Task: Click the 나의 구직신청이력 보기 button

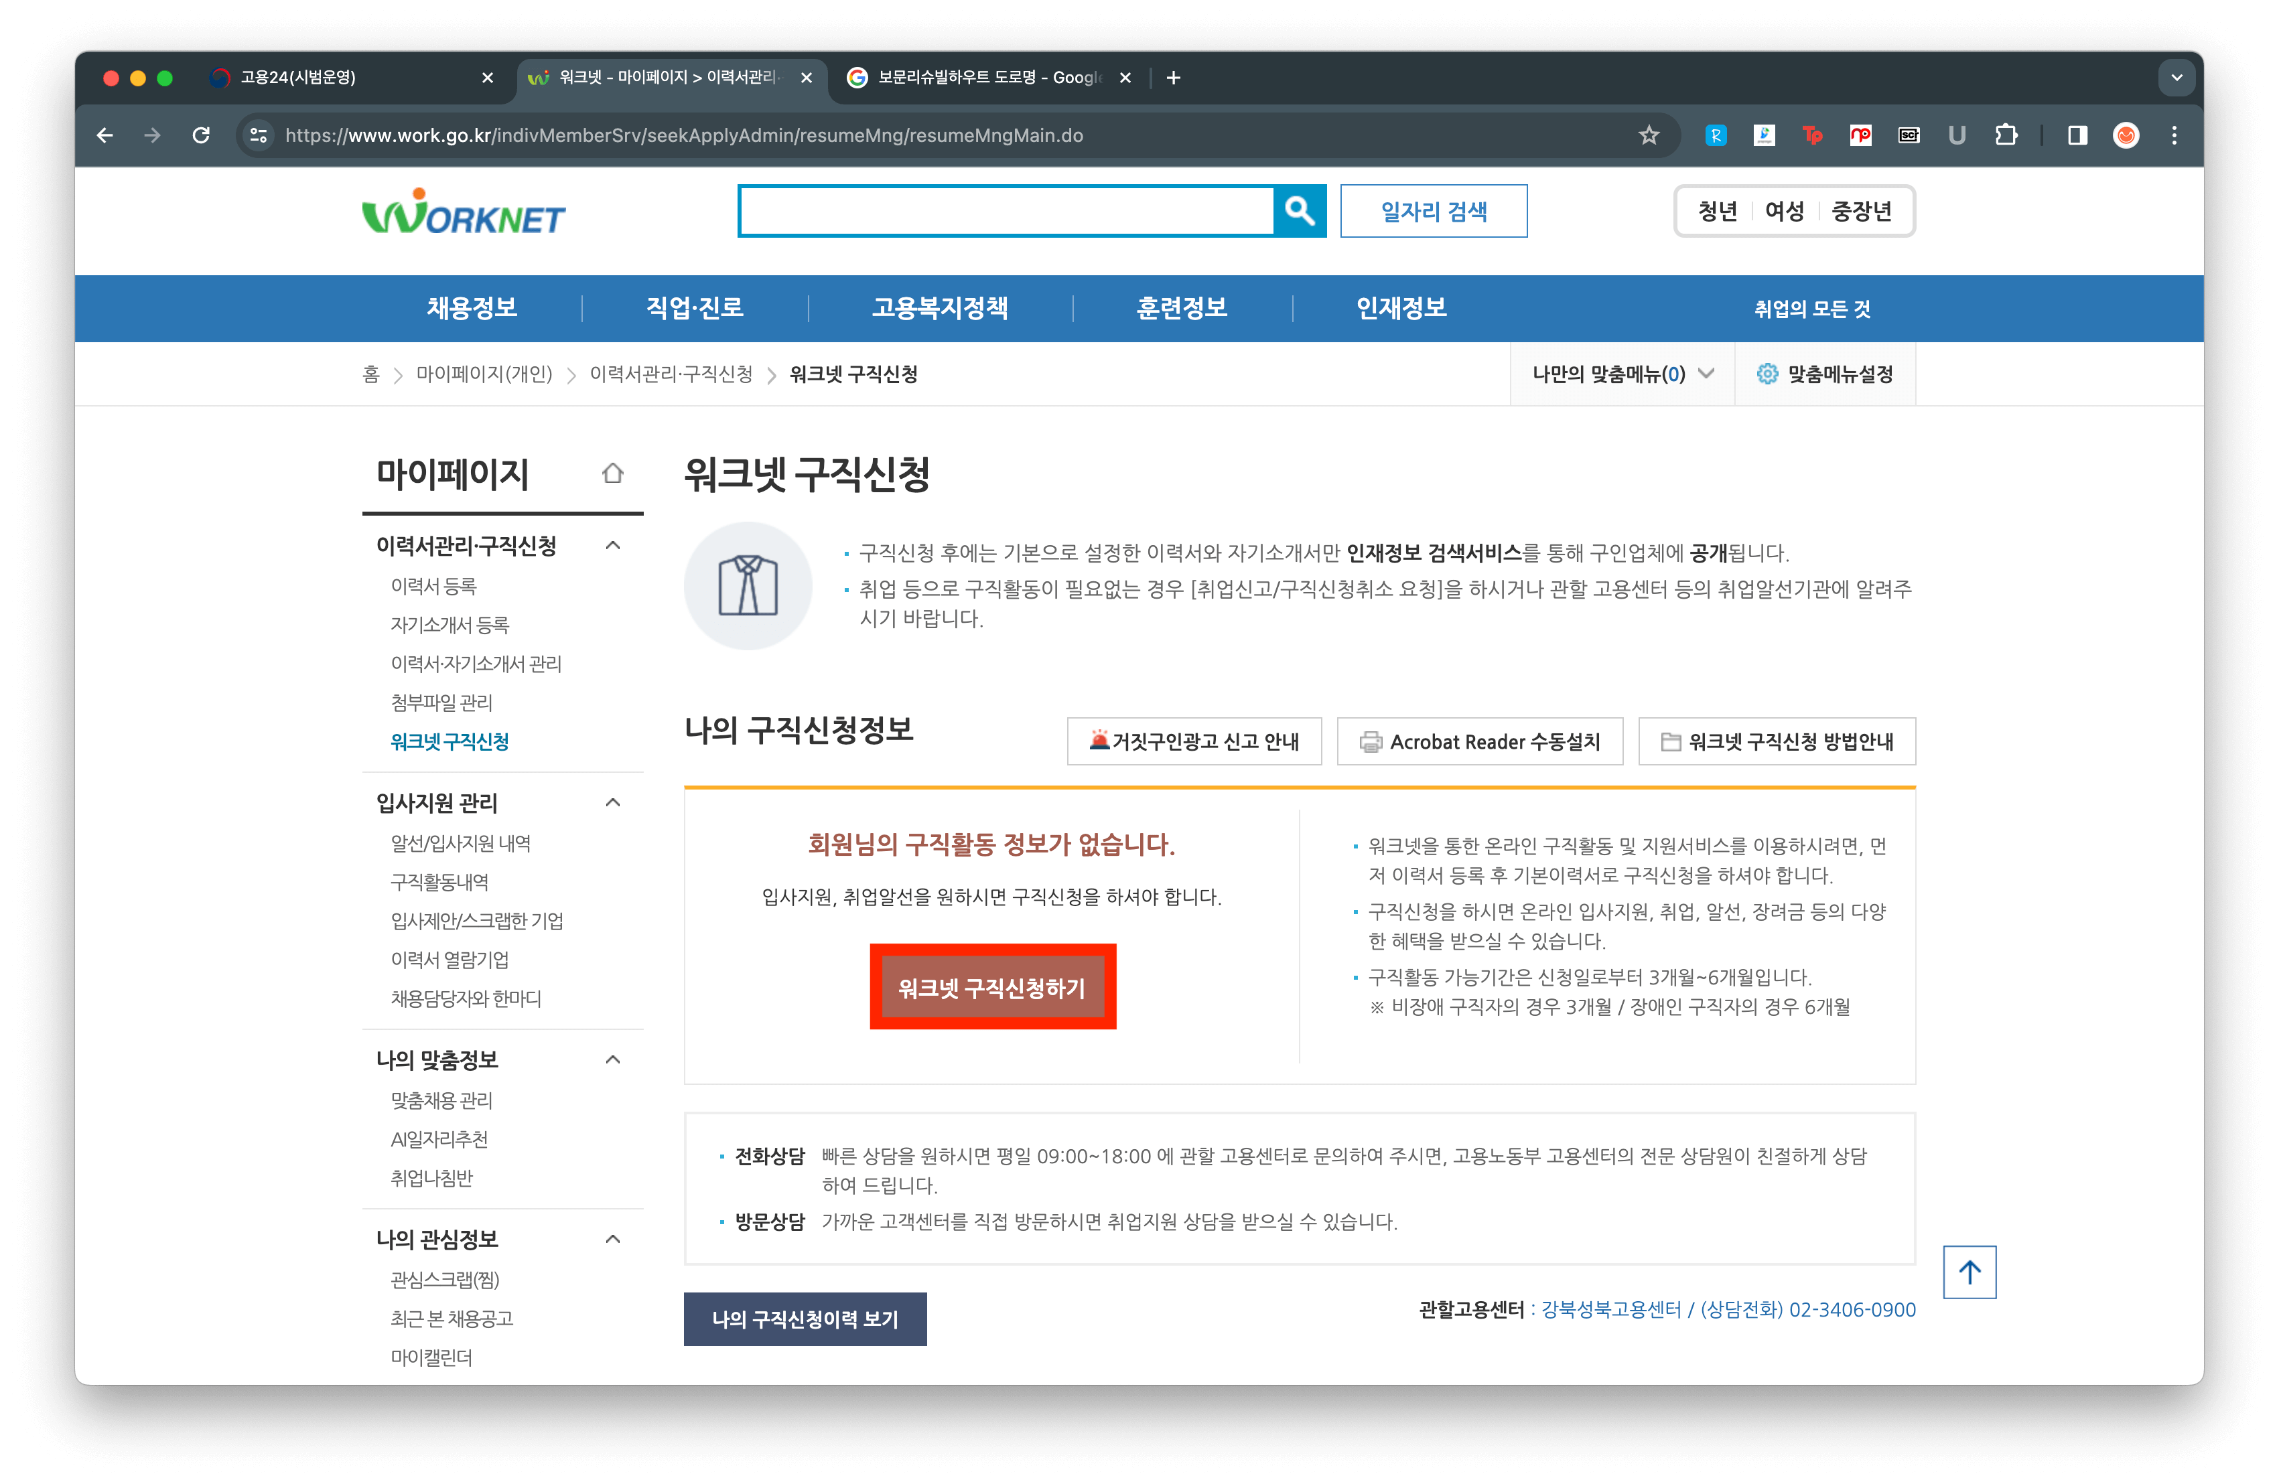Action: (805, 1319)
